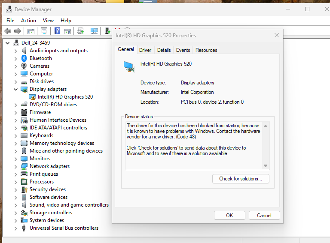330x243 pixels.
Task: Click the Print queues printer icon
Action: [x=24, y=174]
